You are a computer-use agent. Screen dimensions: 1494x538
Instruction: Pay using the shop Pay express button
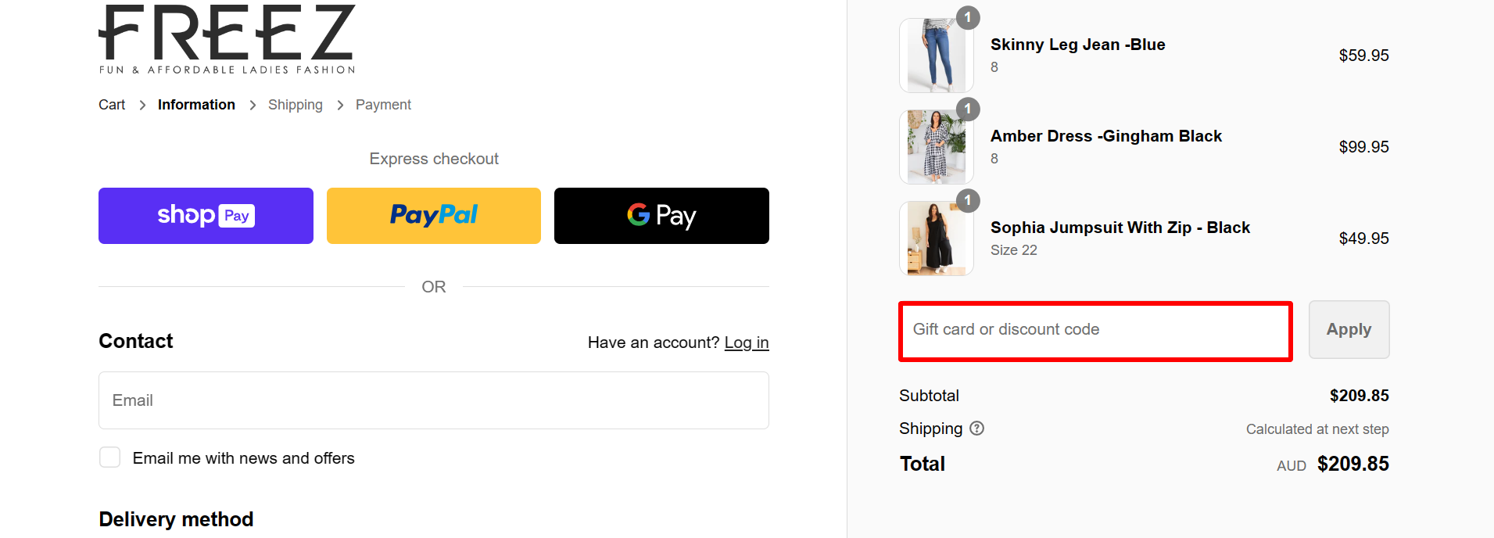click(x=205, y=215)
